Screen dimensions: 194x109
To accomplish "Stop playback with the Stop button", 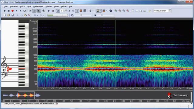I will (x=8, y=11).
